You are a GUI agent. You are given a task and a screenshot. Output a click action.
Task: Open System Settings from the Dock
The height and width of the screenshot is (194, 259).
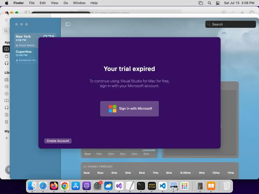[x=97, y=186]
